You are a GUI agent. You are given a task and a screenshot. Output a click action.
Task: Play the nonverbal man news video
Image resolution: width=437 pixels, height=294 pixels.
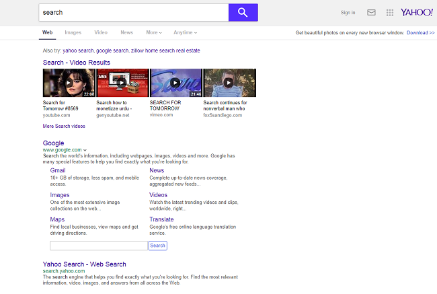(x=229, y=83)
